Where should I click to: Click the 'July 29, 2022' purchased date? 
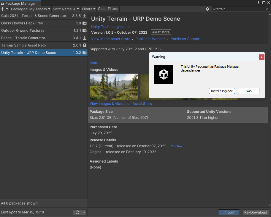point(101,133)
